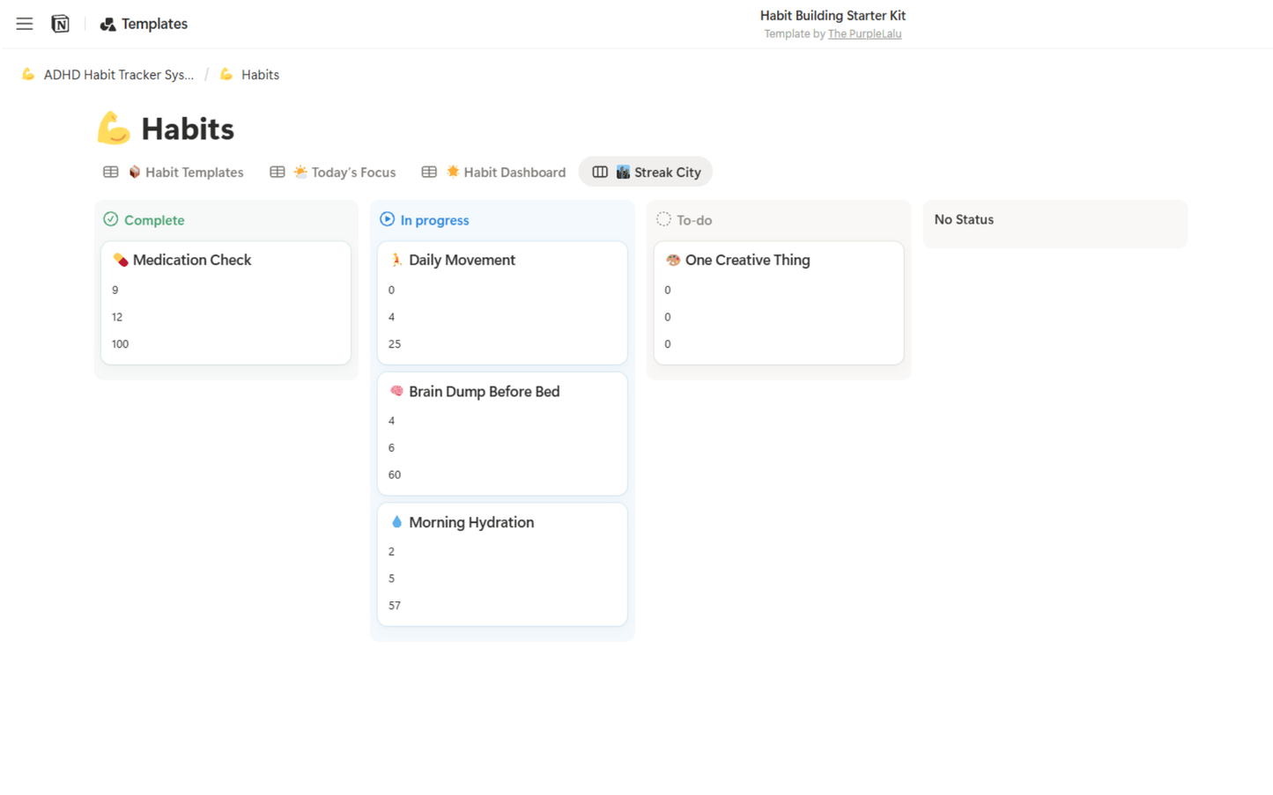Image resolution: width=1273 pixels, height=795 pixels.
Task: Click the table icon beside Habit Templates
Action: [111, 172]
